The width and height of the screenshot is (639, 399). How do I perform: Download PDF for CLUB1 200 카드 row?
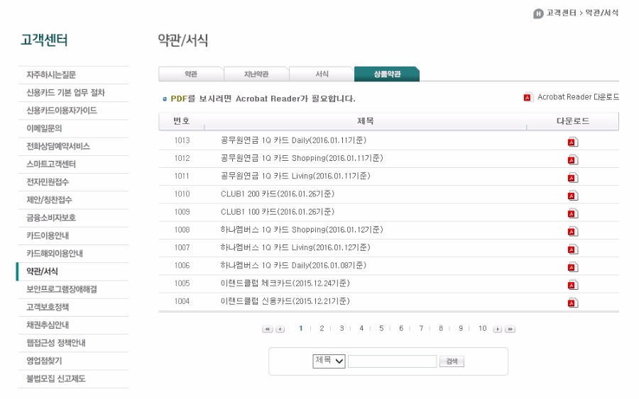pyautogui.click(x=572, y=196)
